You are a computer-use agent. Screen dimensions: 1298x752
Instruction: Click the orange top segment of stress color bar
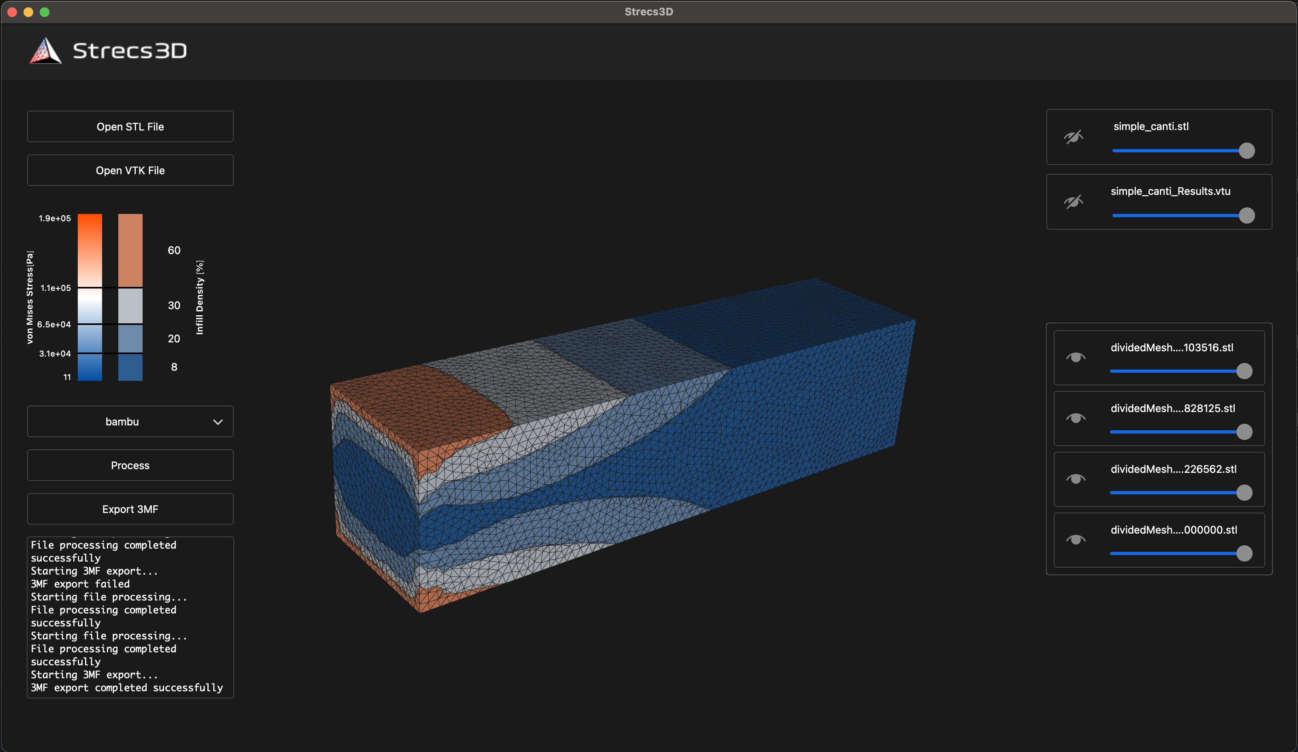[x=90, y=250]
